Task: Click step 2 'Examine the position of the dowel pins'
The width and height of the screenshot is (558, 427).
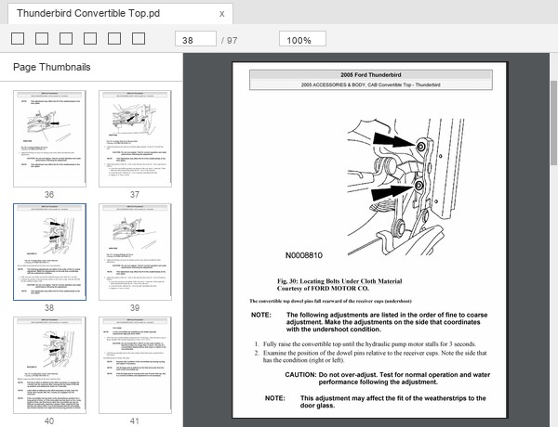Action: click(375, 356)
